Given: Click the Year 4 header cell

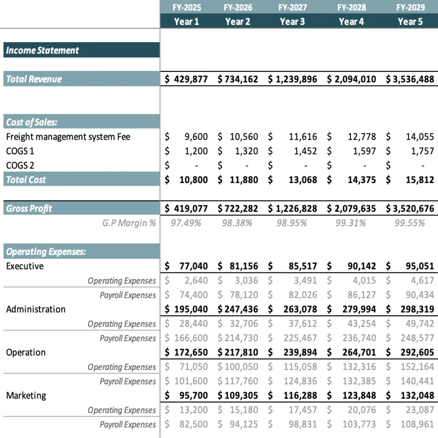Looking at the screenshot, I should (x=351, y=21).
